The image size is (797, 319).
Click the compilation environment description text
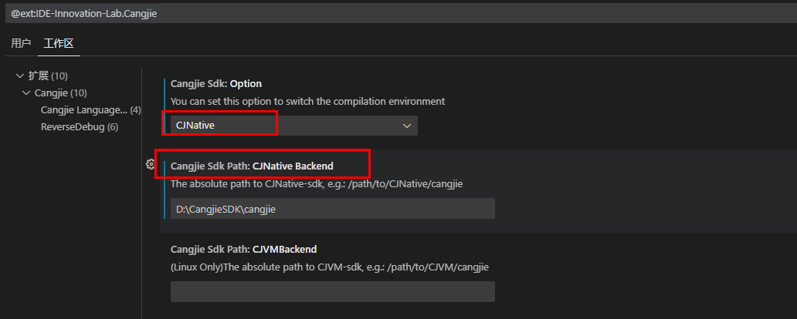click(x=307, y=101)
